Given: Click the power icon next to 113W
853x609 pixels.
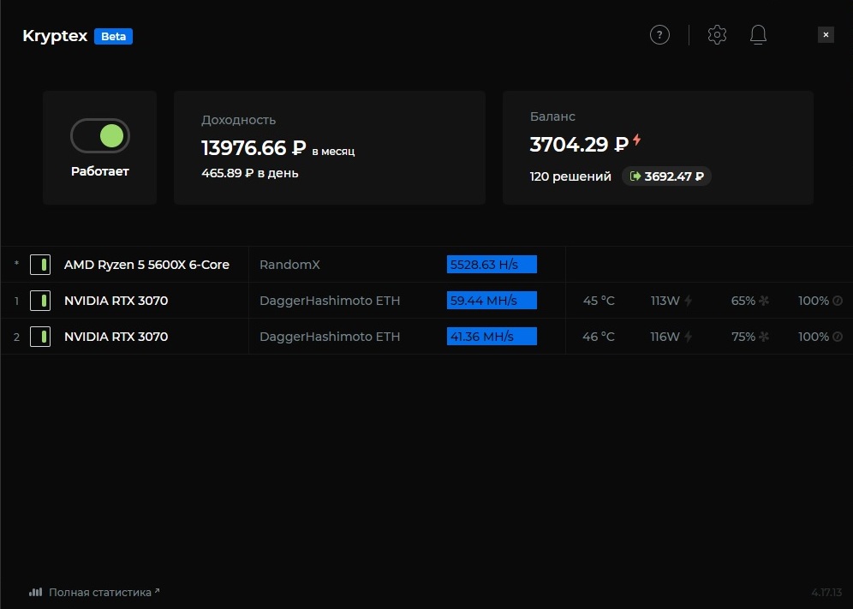Looking at the screenshot, I should tap(688, 301).
